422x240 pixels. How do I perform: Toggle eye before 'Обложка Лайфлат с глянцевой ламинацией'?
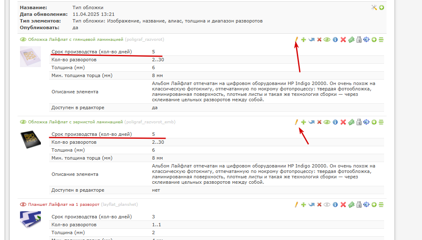point(23,40)
